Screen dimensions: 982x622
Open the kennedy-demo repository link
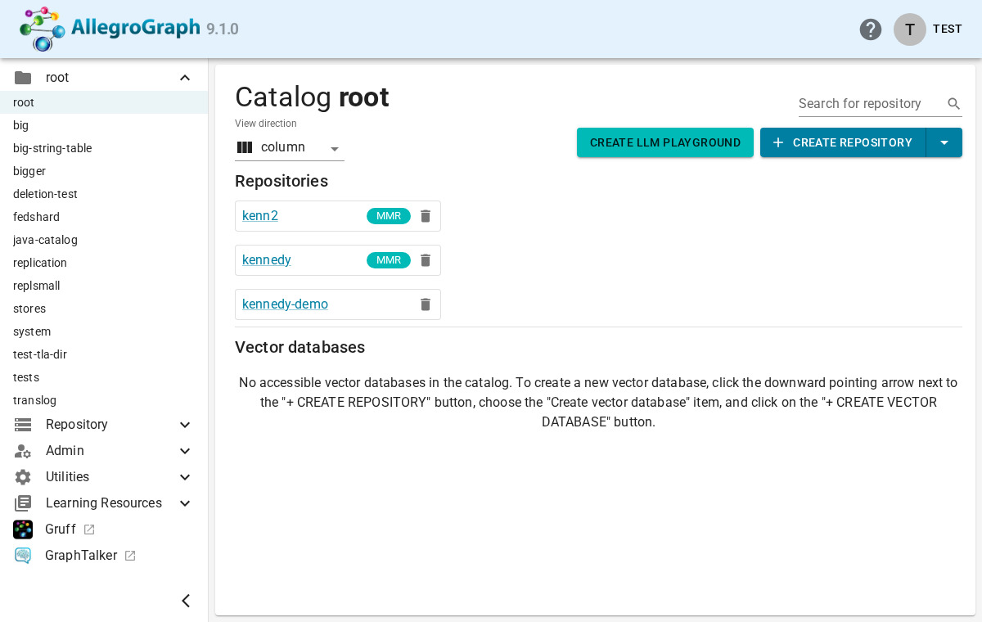click(x=285, y=304)
